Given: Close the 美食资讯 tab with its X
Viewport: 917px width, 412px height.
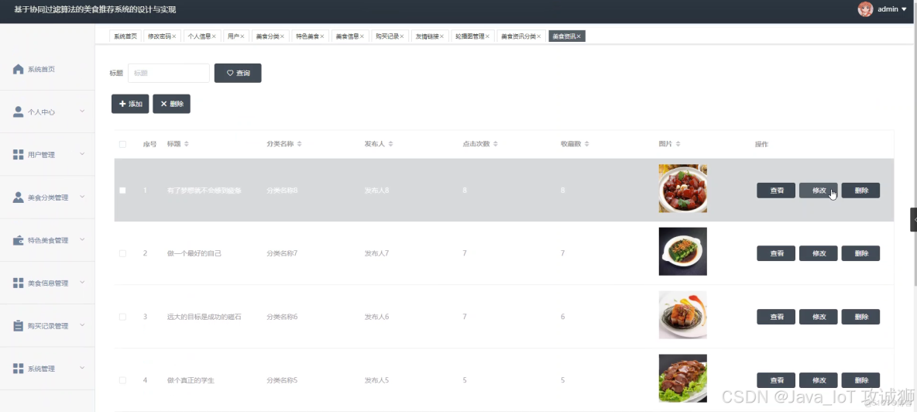Looking at the screenshot, I should pyautogui.click(x=579, y=36).
